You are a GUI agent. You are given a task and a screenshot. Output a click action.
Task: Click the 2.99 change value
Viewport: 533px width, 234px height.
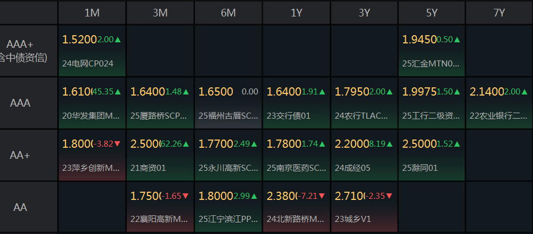pyautogui.click(x=242, y=196)
